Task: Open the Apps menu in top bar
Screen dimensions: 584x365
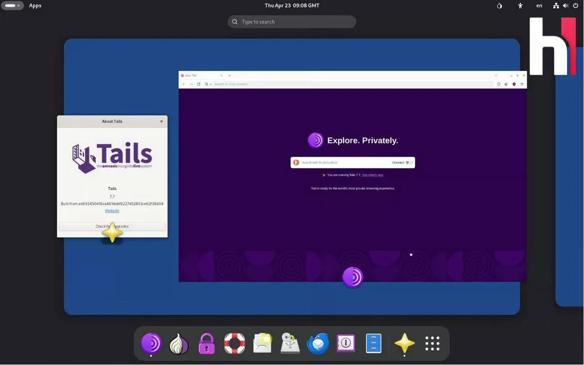Action: (x=35, y=5)
